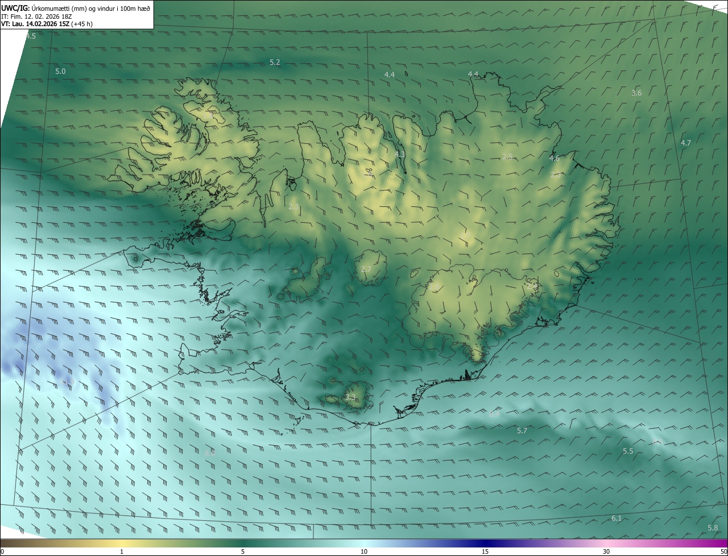This screenshot has width=728, height=556.
Task: Click the 4.3 value by the northern fjord
Action: (x=400, y=154)
